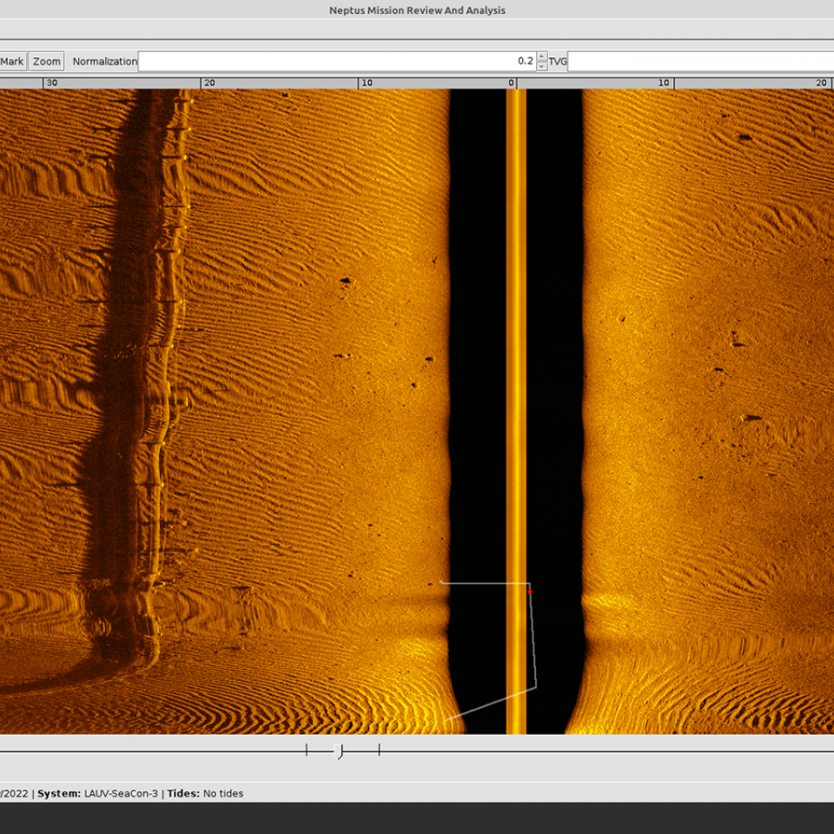Viewport: 834px width, 834px height.
Task: Click the Neptus Mission Review And Analysis title
Action: point(417,10)
